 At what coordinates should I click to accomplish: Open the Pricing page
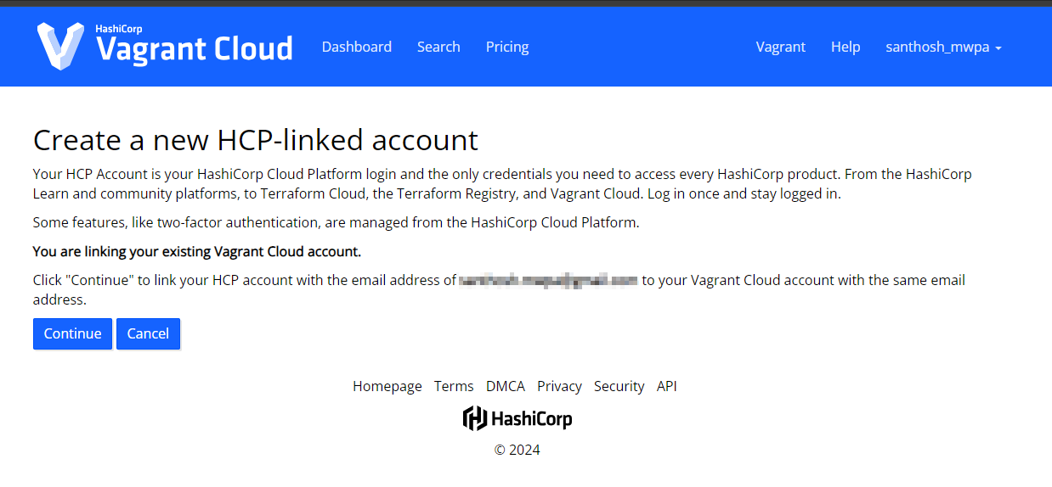pos(507,47)
